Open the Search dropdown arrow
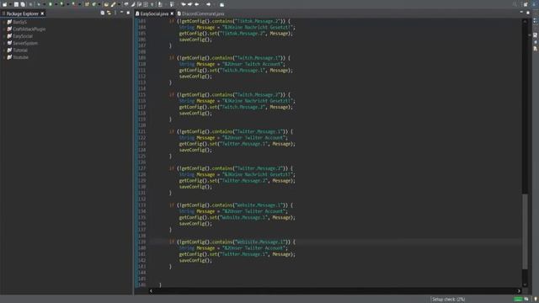The height and width of the screenshot is (303, 539). pos(119,4)
